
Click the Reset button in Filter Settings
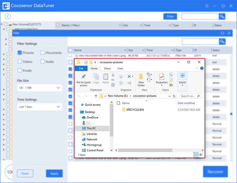point(25,173)
